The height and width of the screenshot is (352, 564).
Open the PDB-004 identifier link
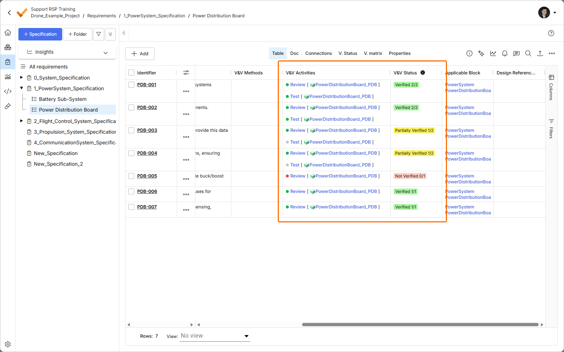(x=147, y=153)
